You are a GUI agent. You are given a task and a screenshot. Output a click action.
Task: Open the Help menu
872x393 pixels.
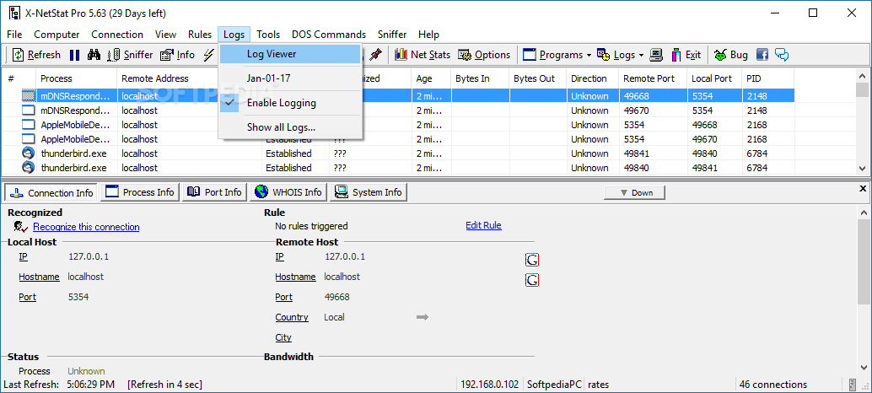point(428,35)
